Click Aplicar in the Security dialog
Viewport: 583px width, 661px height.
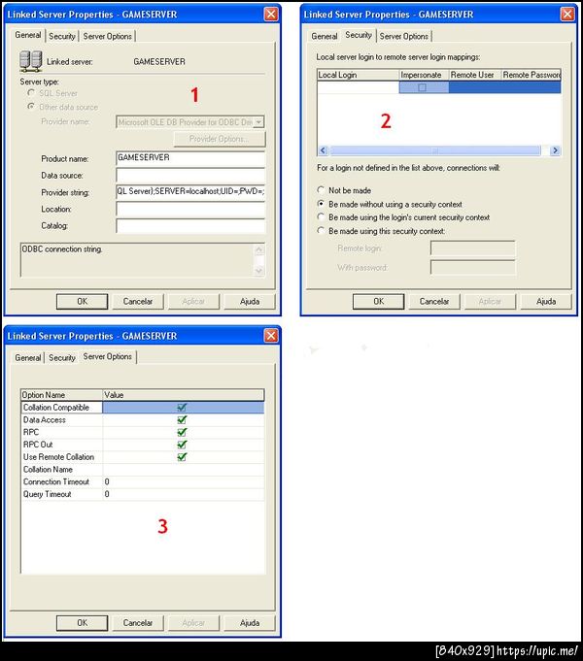490,302
